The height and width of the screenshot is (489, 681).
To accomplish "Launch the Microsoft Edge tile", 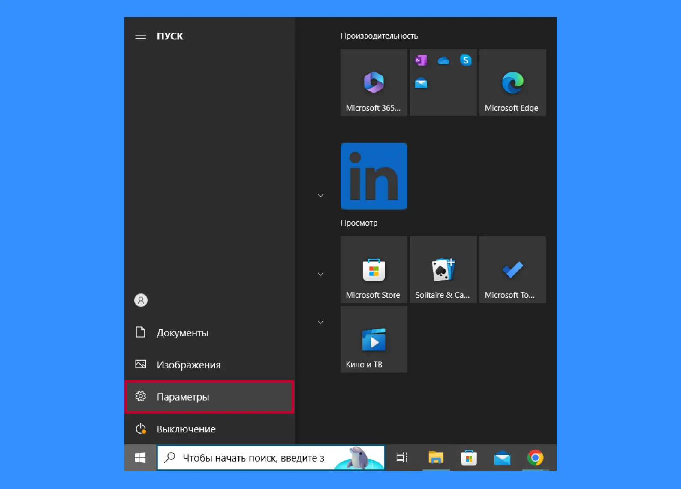I will click(513, 82).
